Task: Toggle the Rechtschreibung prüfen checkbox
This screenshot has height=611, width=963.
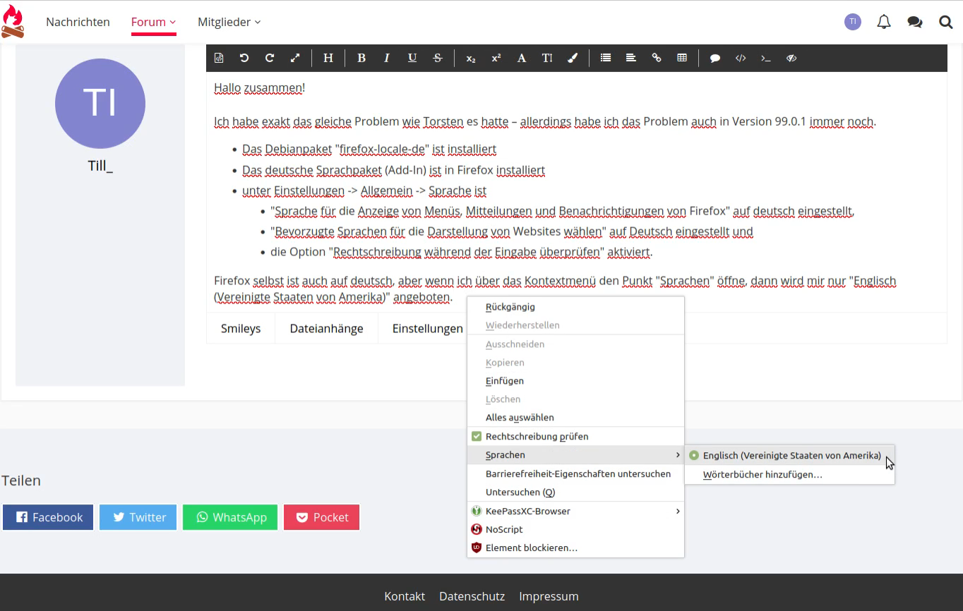Action: tap(477, 437)
